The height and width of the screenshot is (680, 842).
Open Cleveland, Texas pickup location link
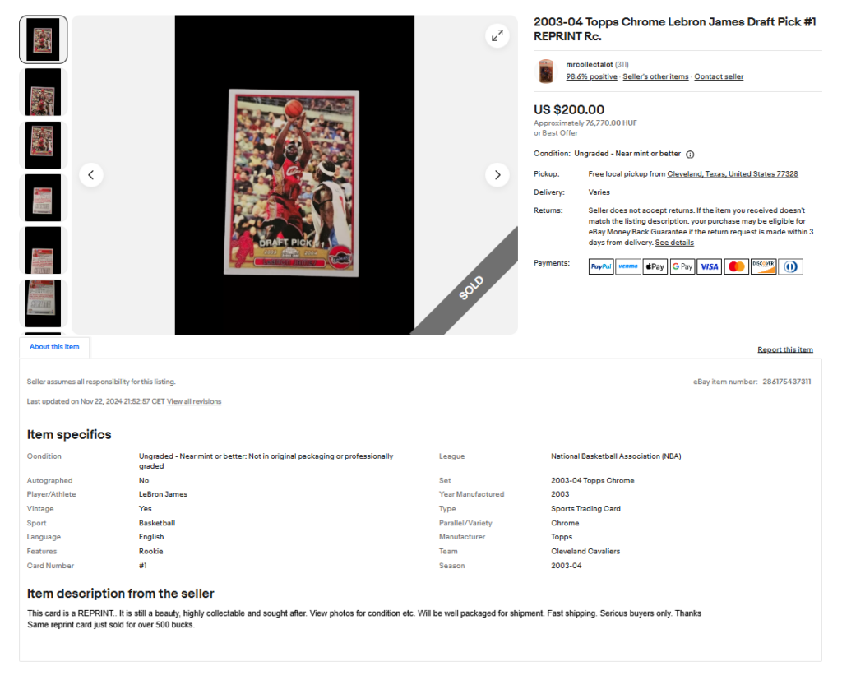[733, 174]
